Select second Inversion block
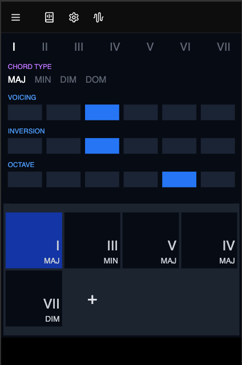Screen dimensions: 242x365 pos(63,146)
